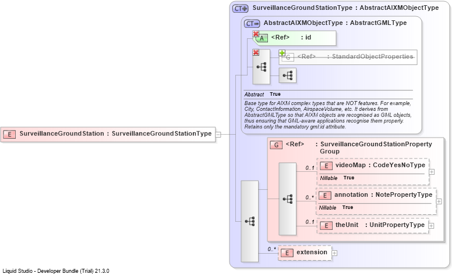Expand the green plus on StandardObjectProperties
Image resolution: width=452 pixels, height=274 pixels.
point(282,53)
